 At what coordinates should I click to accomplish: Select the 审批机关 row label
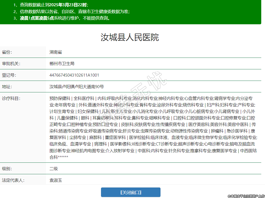pos(11,64)
